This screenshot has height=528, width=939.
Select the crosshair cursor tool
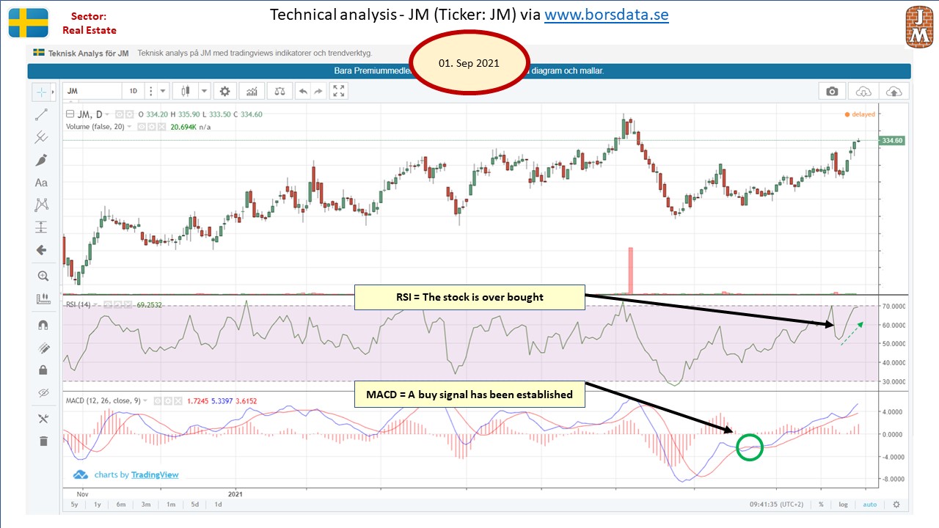[x=40, y=92]
